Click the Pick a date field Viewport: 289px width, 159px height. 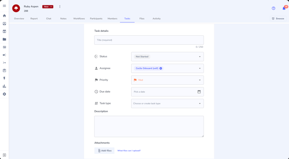click(x=167, y=92)
